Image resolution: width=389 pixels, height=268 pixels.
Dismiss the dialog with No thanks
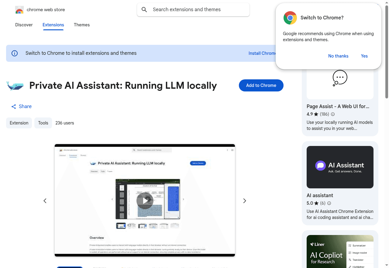click(x=338, y=56)
